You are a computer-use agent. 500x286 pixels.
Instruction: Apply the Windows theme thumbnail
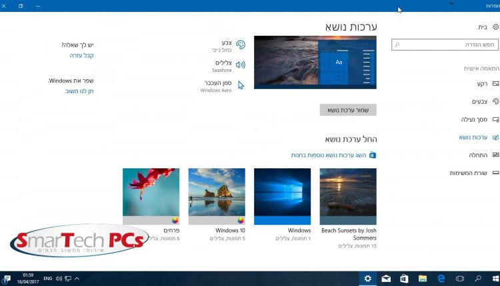coord(282,197)
